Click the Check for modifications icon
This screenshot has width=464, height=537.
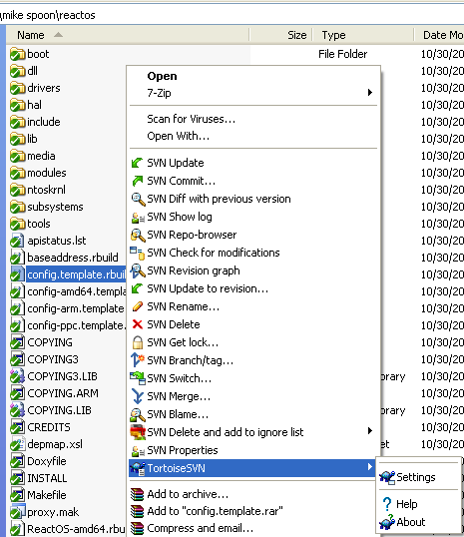tap(138, 254)
